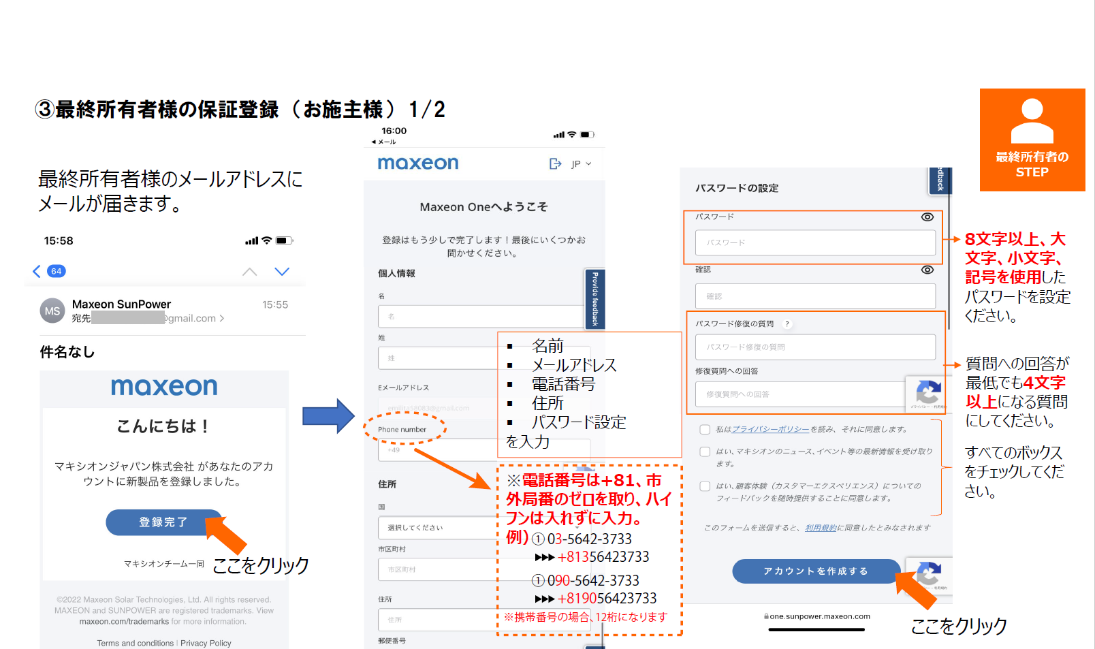Go to previous email with up chevron

250,271
